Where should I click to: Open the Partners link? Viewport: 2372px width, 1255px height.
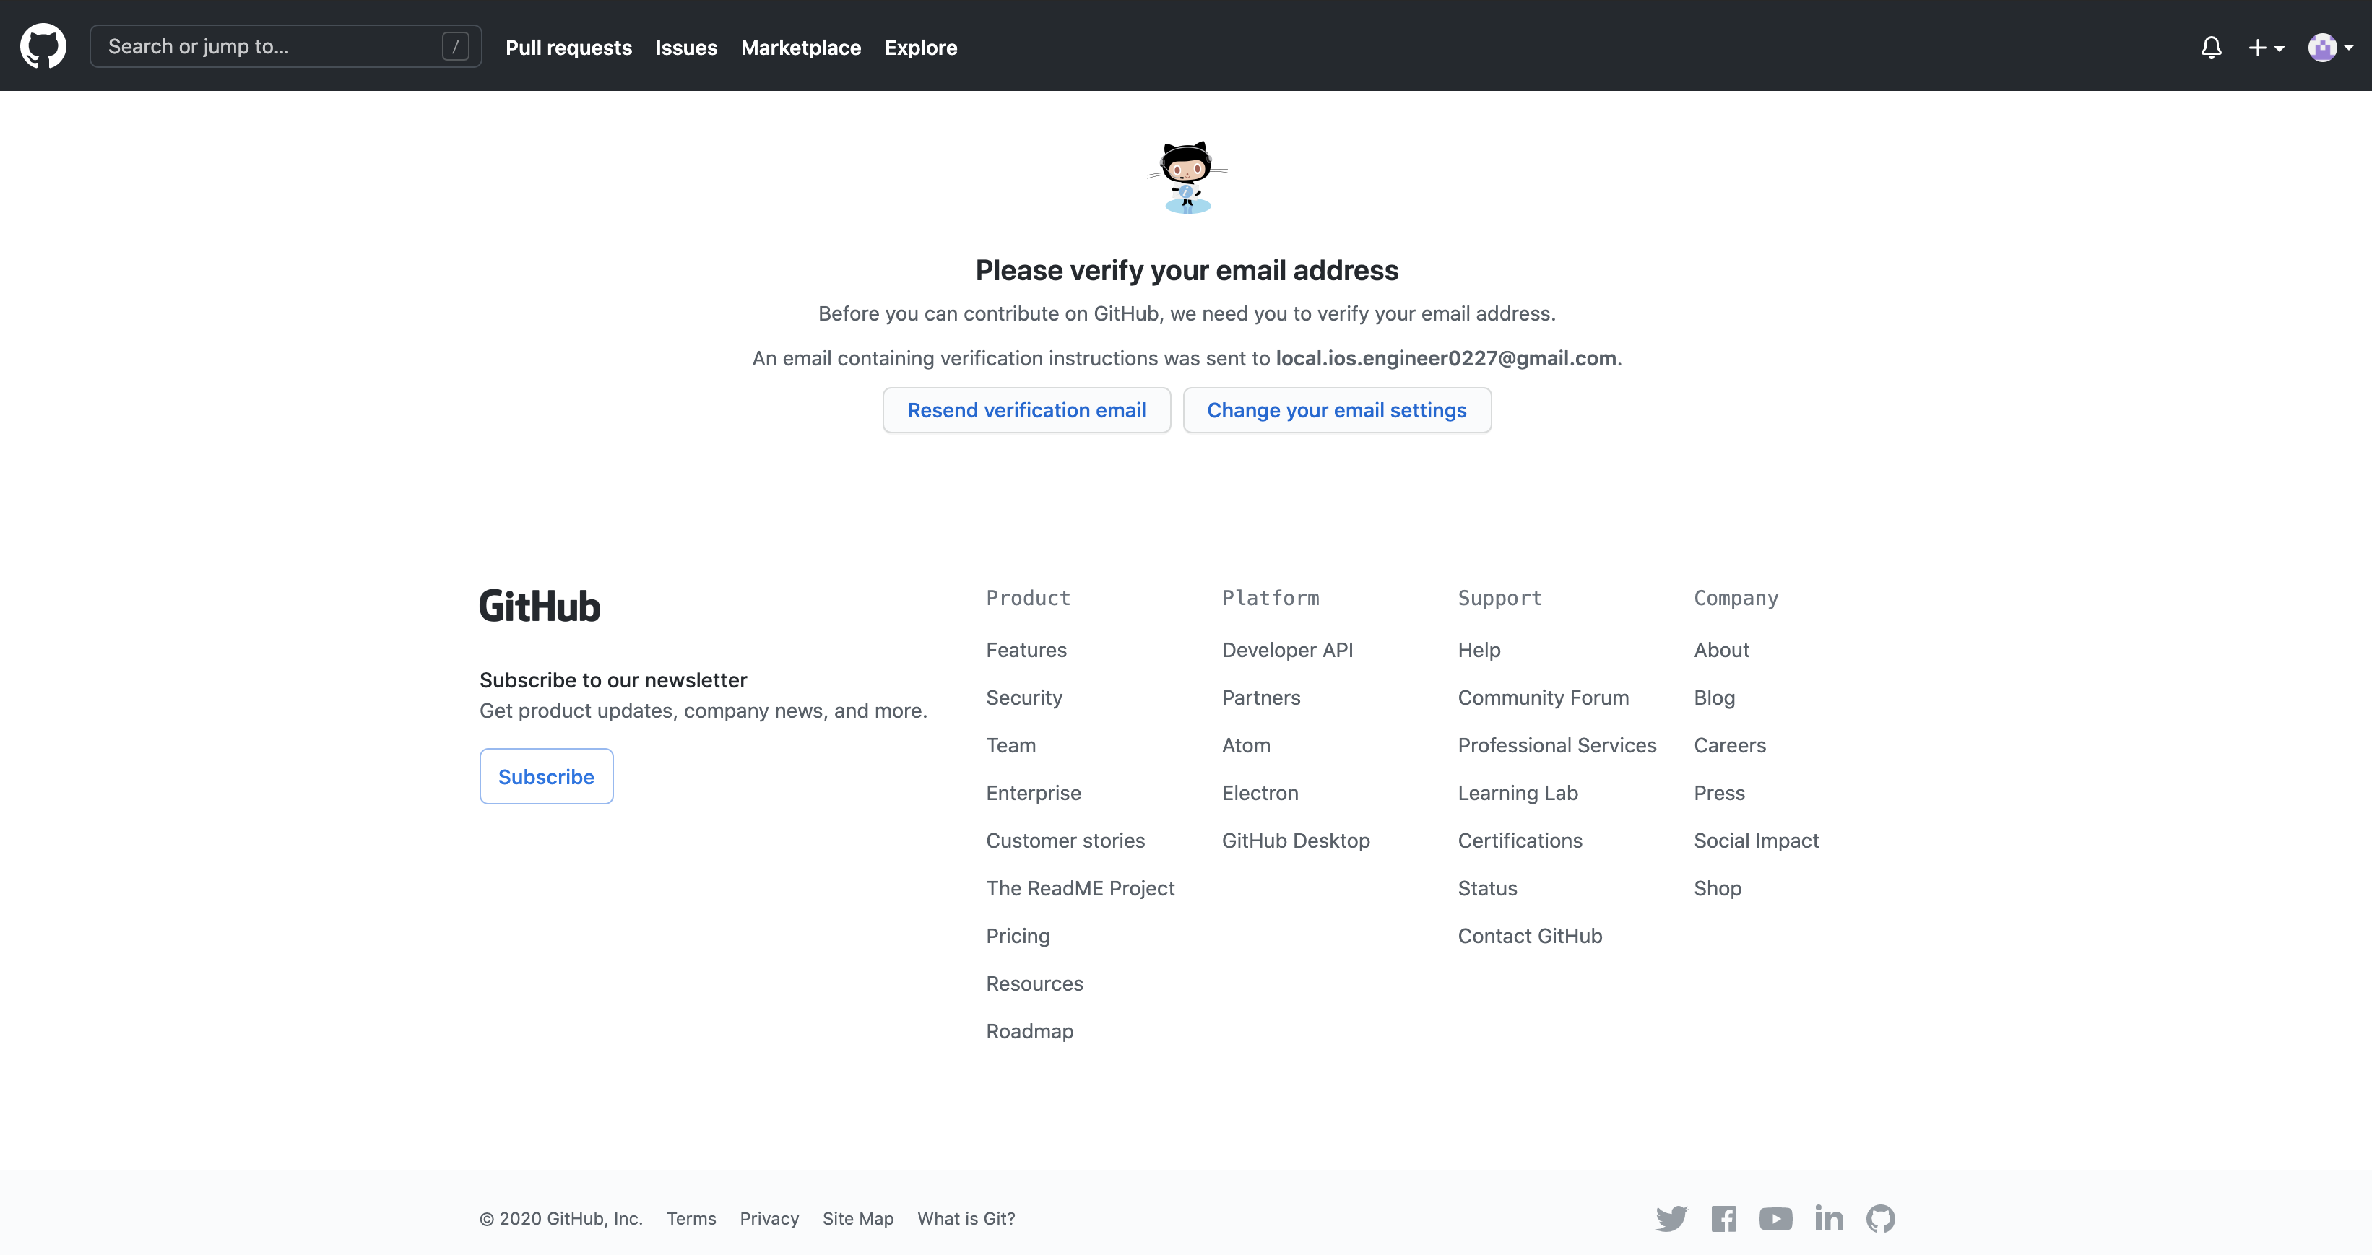pos(1260,698)
